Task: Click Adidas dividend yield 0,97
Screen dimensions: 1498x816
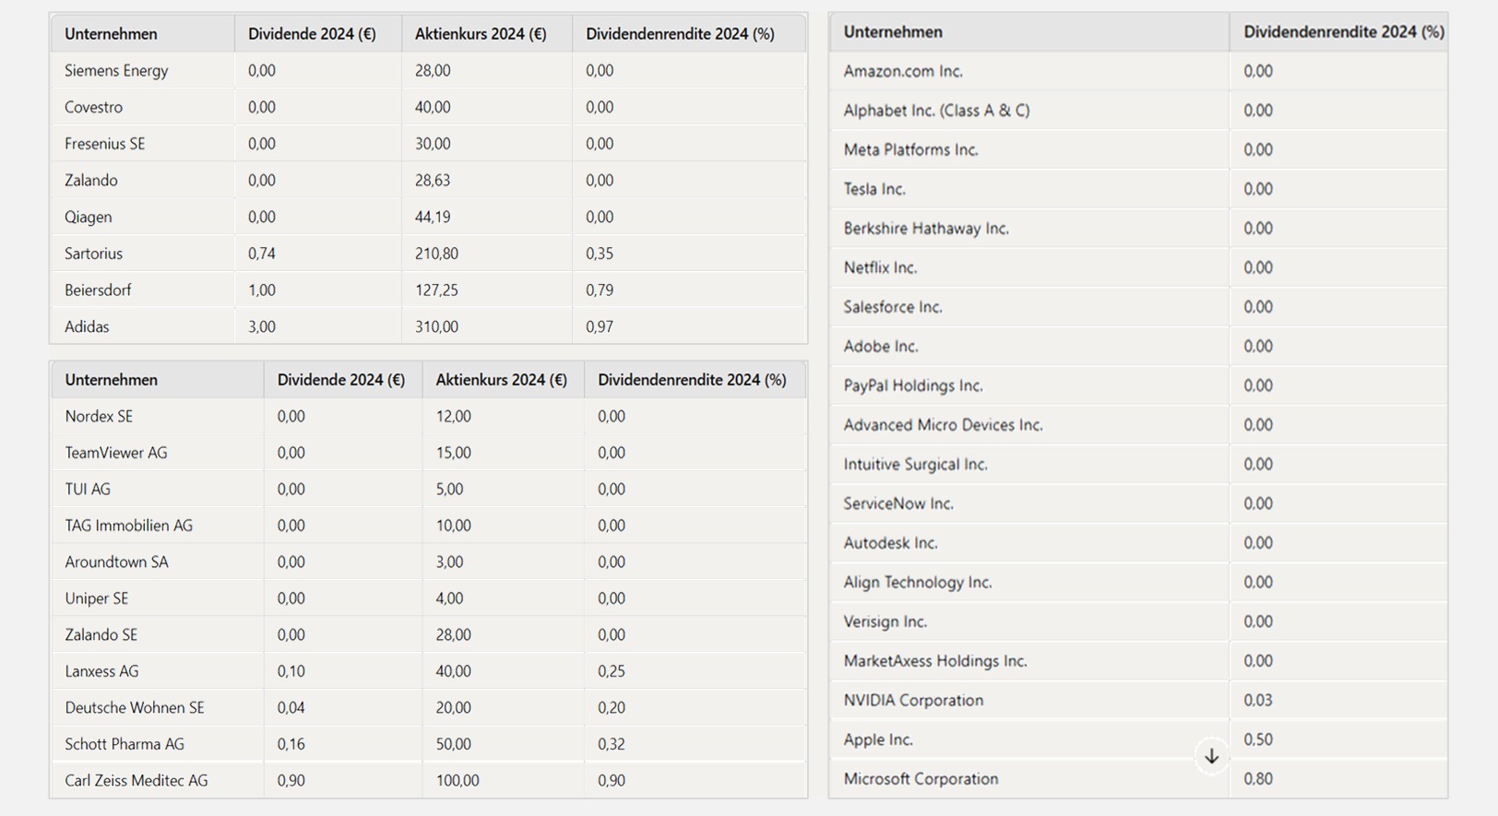Action: (600, 326)
